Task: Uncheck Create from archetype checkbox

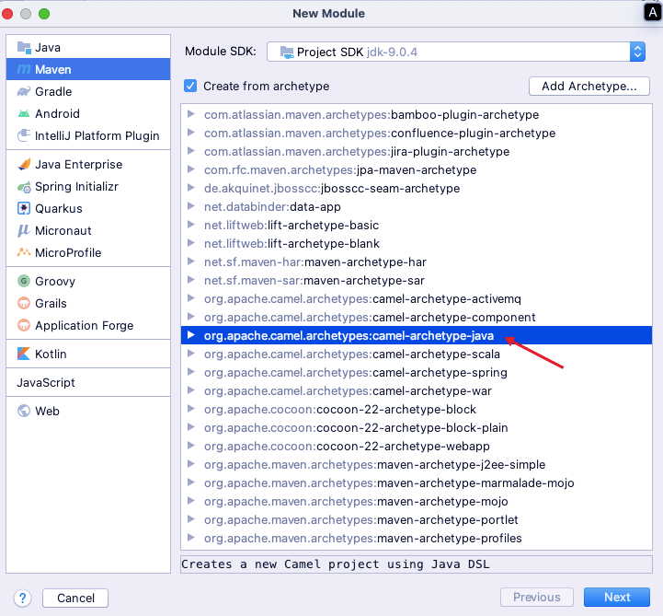Action: [x=190, y=86]
